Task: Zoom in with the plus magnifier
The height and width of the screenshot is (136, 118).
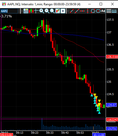Action: pyautogui.click(x=42, y=11)
